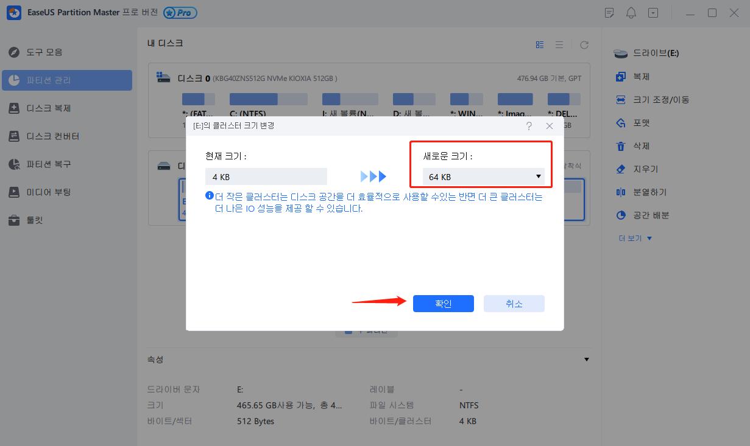Collapse the 속성 properties section
The width and height of the screenshot is (750, 446).
point(586,359)
